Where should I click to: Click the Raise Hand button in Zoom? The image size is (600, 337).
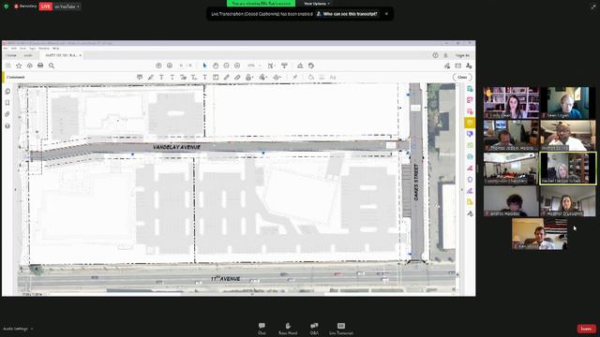pos(288,329)
